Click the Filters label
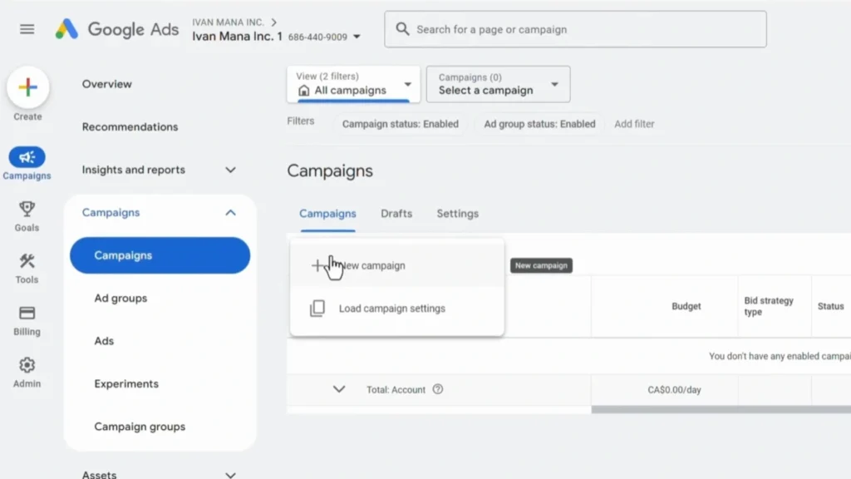Screen dimensions: 851x479 coord(301,121)
